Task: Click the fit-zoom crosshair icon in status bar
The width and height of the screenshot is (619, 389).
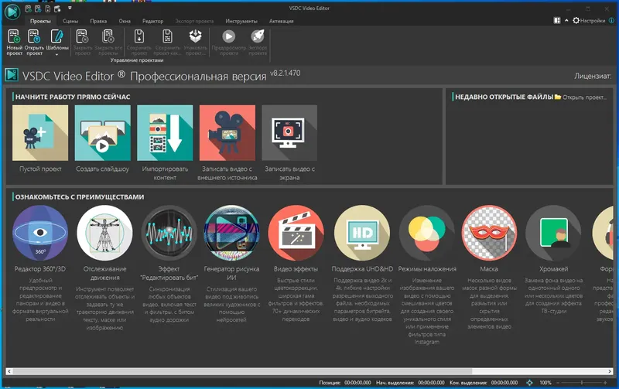Action: coord(529,382)
